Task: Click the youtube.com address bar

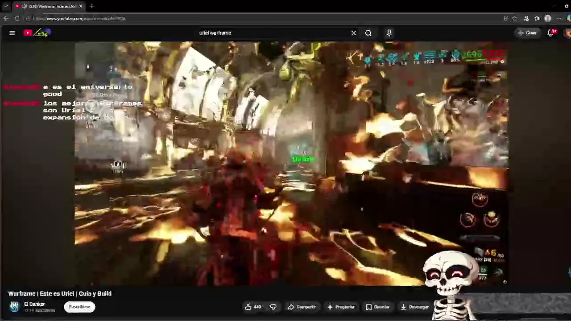Action: [263, 18]
